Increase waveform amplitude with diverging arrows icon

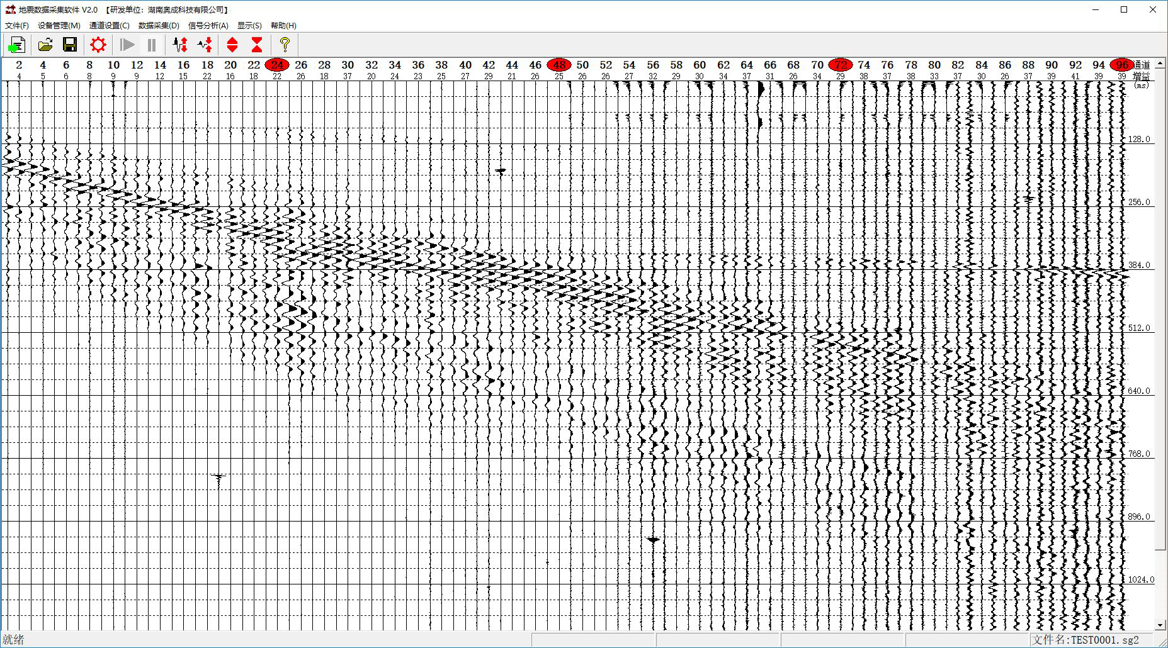pos(180,45)
